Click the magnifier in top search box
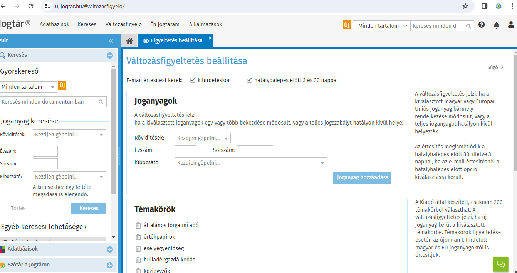The height and width of the screenshot is (273, 517). coord(468,26)
